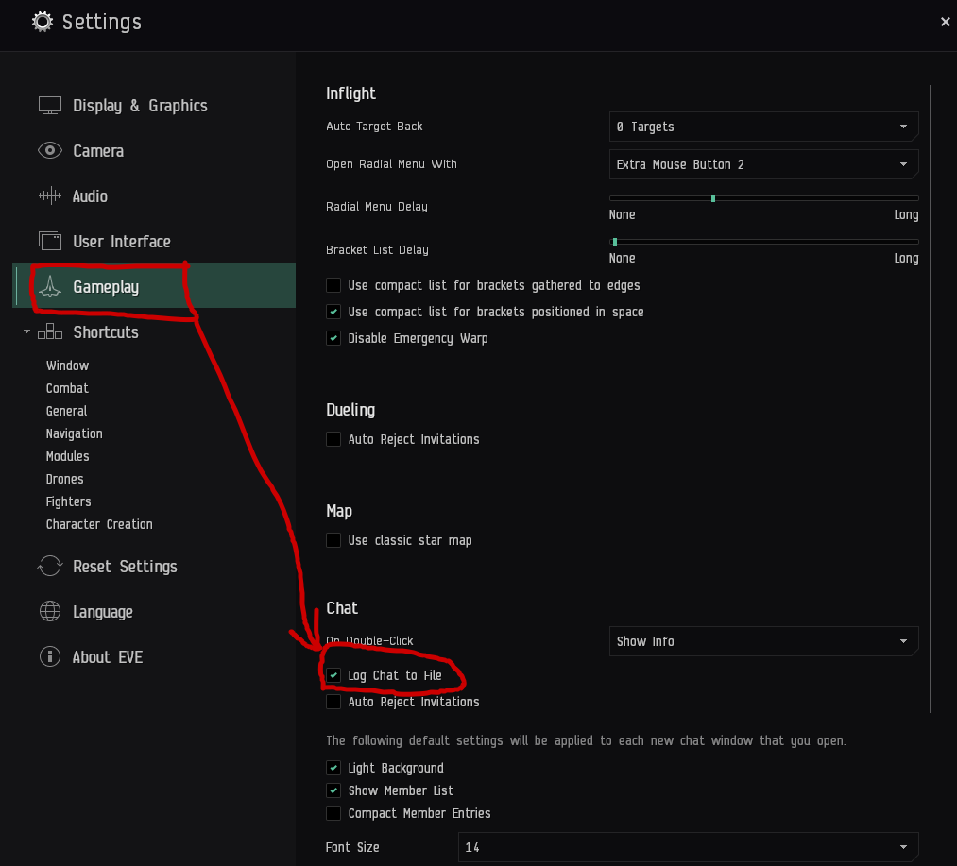
Task: Disable the Log Chat to File checkbox
Action: pyautogui.click(x=333, y=676)
